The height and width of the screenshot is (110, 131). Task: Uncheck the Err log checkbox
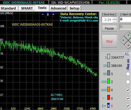[128, 106]
